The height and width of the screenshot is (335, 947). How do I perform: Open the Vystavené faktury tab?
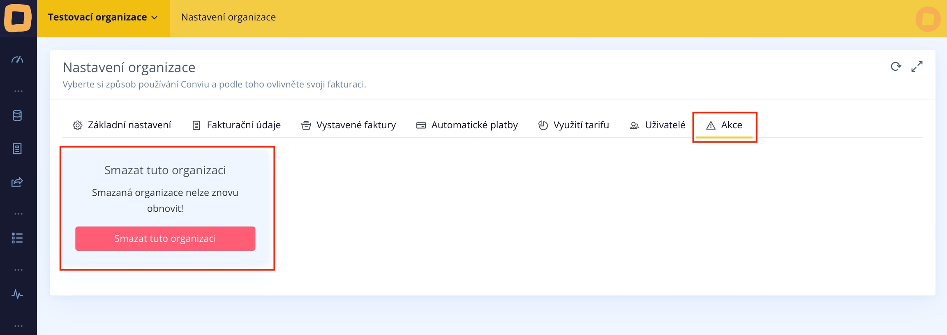(x=349, y=125)
